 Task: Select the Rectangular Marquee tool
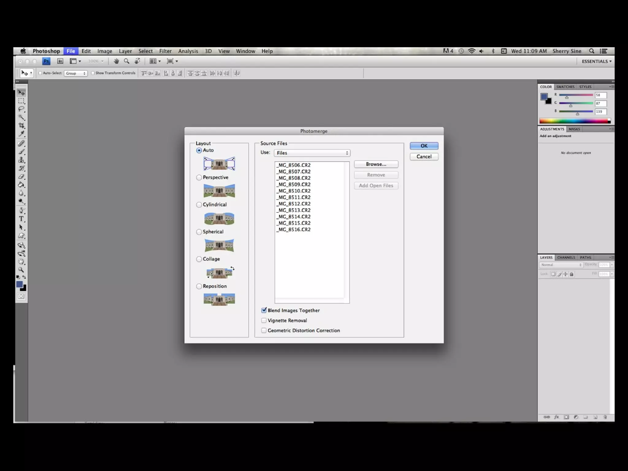coord(21,101)
